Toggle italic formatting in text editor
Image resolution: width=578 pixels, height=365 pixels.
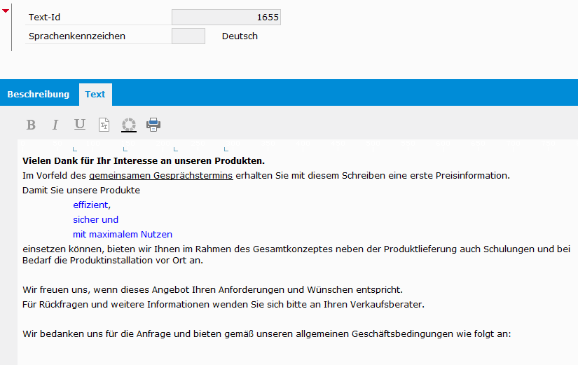[x=55, y=125]
